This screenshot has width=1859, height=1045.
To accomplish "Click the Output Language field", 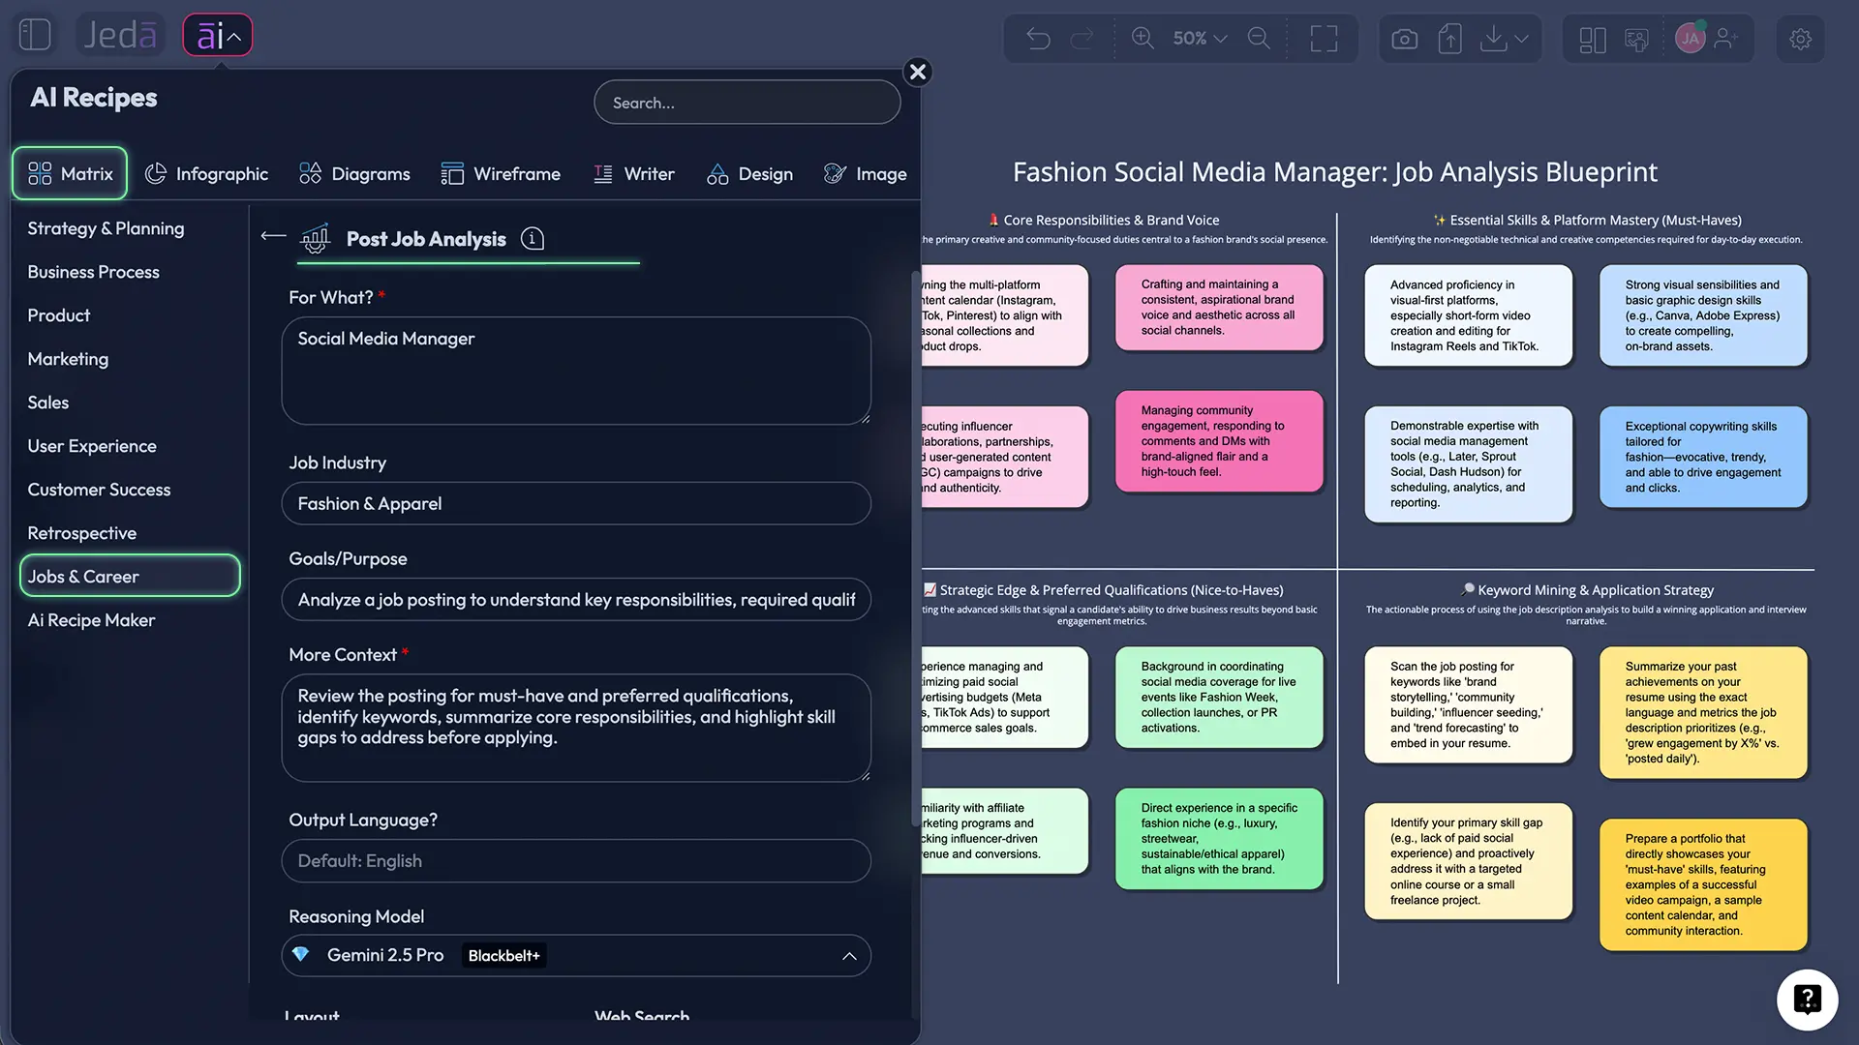I will (x=576, y=860).
